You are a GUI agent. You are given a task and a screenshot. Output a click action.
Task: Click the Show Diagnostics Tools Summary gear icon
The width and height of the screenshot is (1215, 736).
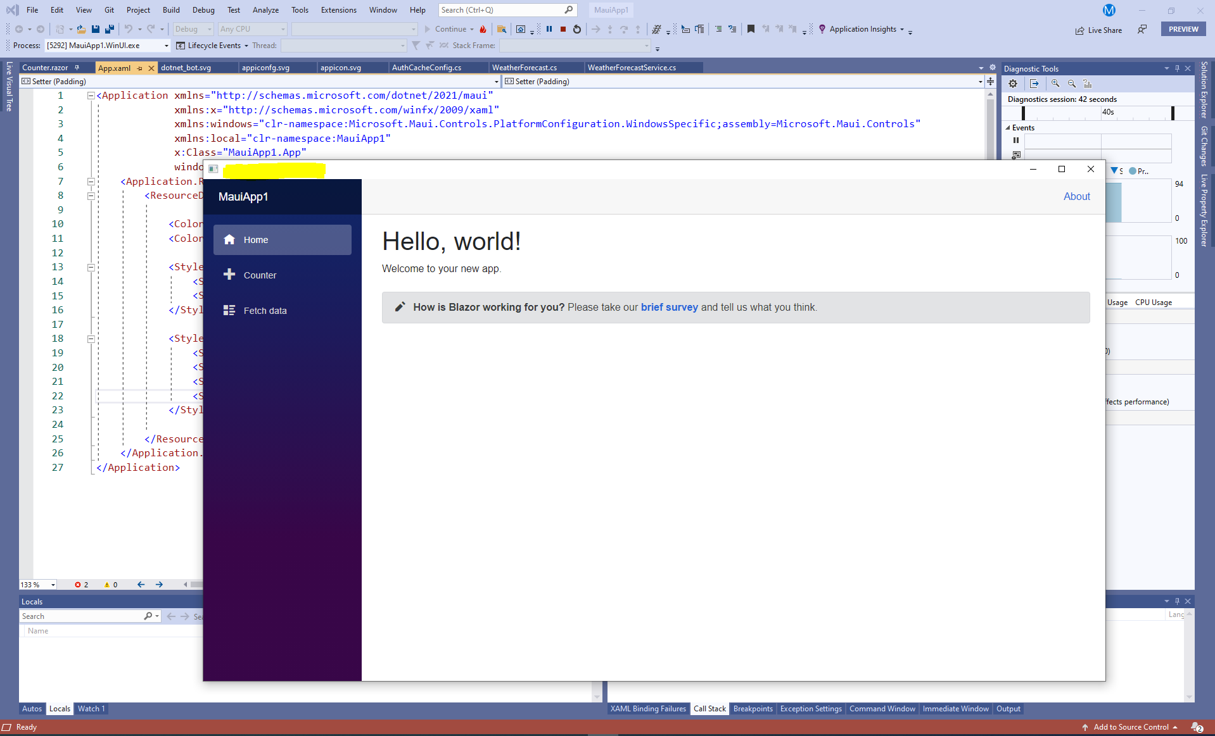click(1013, 83)
